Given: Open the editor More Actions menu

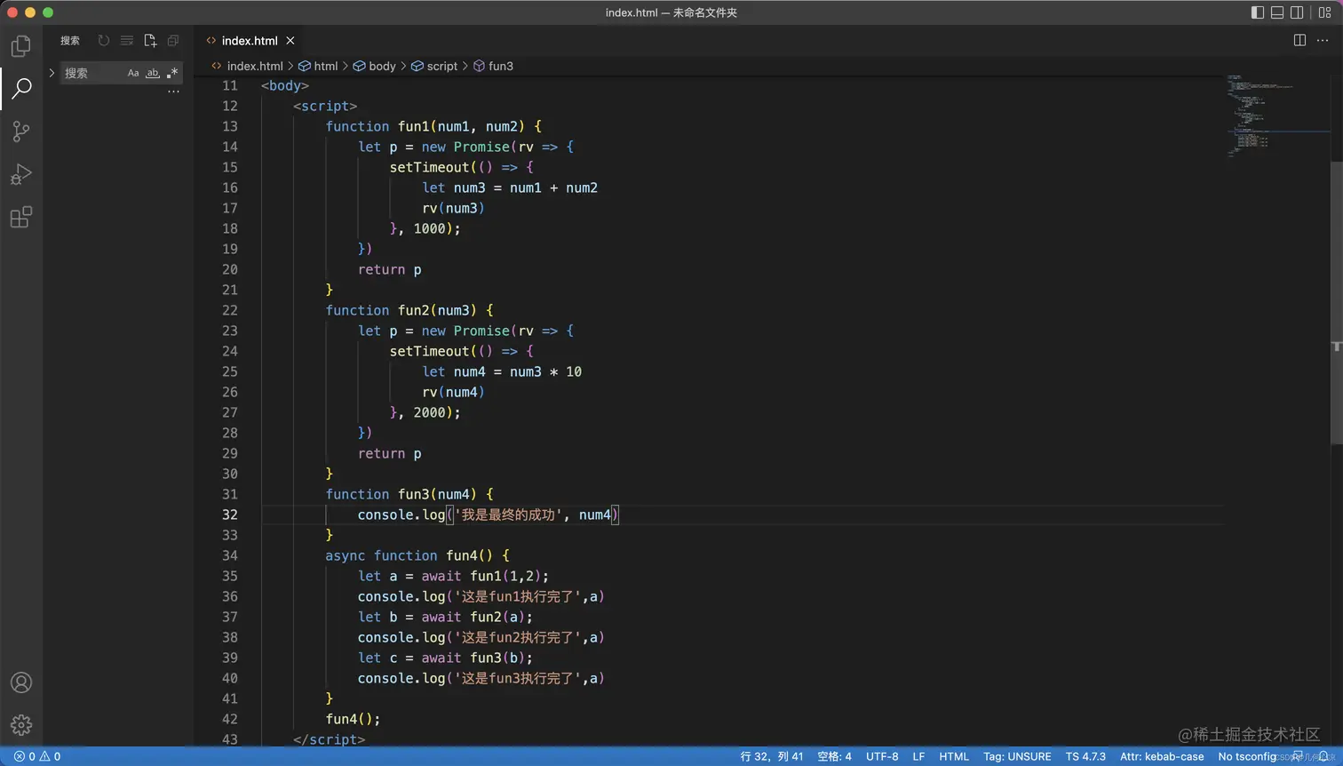Looking at the screenshot, I should 1323,40.
